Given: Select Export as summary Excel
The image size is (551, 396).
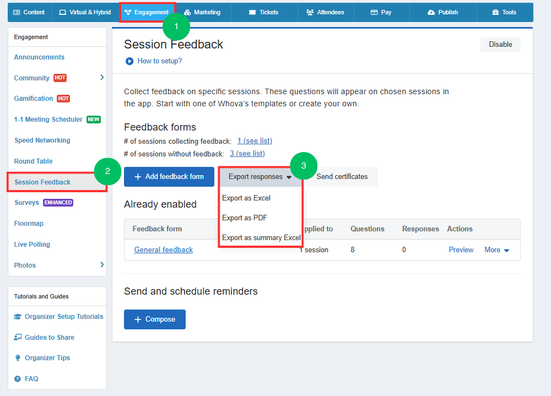Looking at the screenshot, I should (x=261, y=238).
